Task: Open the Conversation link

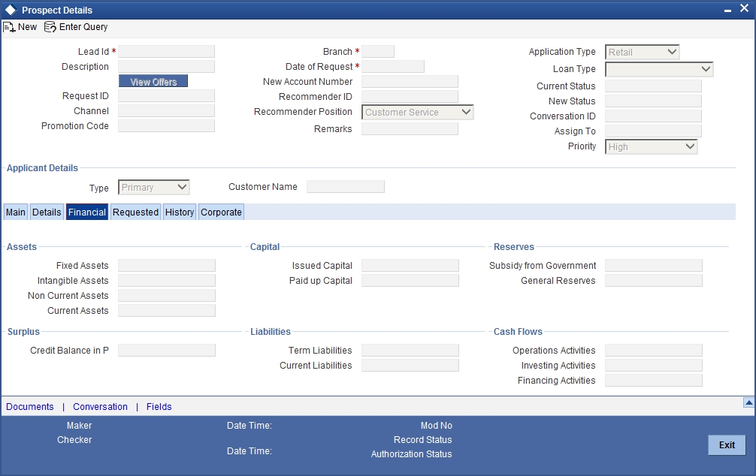Action: click(x=100, y=407)
